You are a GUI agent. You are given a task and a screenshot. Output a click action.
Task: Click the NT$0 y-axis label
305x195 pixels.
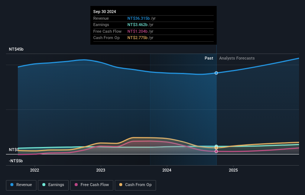coord(14,150)
